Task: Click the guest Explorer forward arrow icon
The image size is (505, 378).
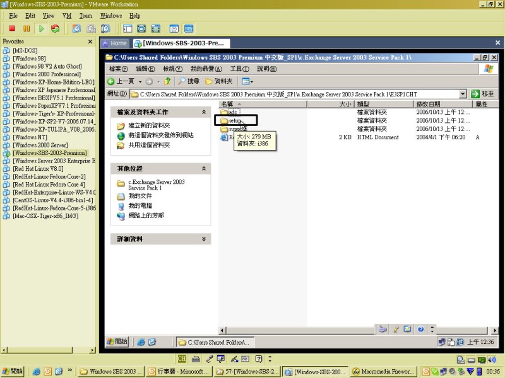Action: click(149, 82)
